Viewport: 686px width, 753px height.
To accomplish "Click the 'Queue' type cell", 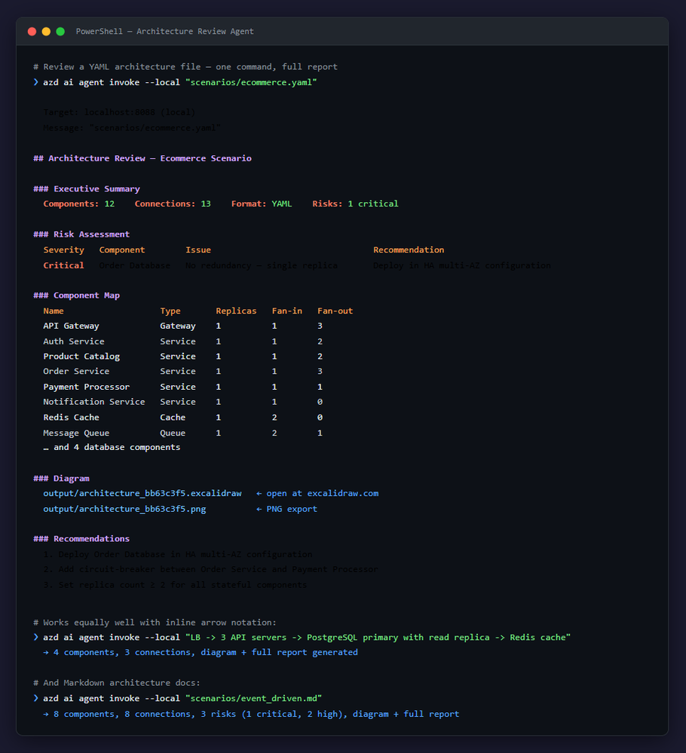I will [173, 433].
